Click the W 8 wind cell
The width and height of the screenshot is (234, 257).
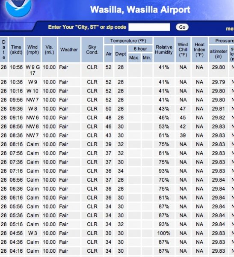point(33,109)
